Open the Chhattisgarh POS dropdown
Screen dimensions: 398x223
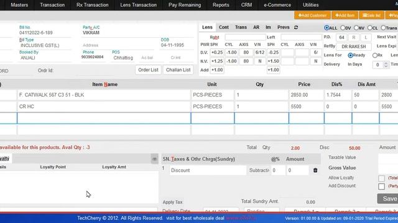coord(123,58)
